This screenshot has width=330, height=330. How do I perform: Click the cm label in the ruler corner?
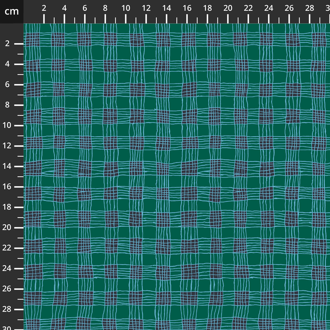pyautogui.click(x=11, y=12)
